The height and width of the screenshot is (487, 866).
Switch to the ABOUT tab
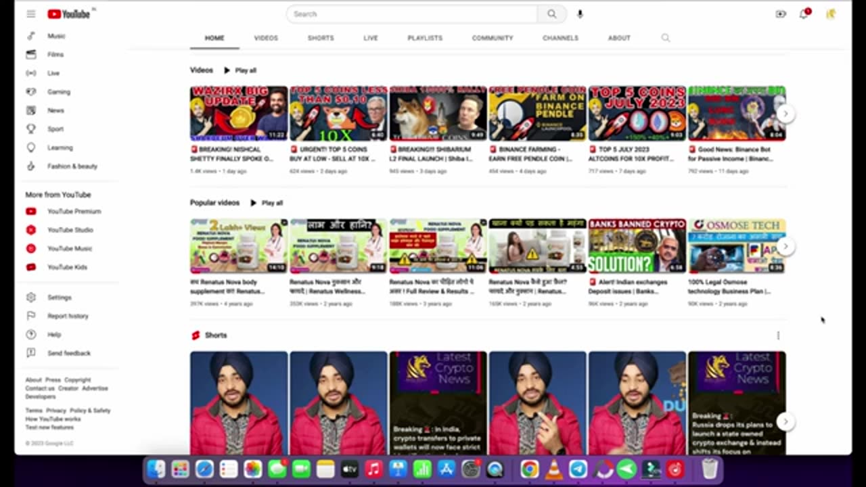point(619,39)
